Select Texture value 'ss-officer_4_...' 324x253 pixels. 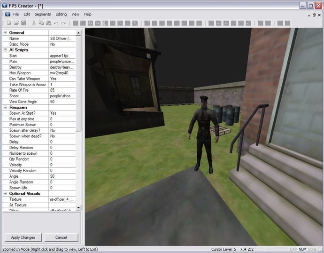tap(62, 199)
